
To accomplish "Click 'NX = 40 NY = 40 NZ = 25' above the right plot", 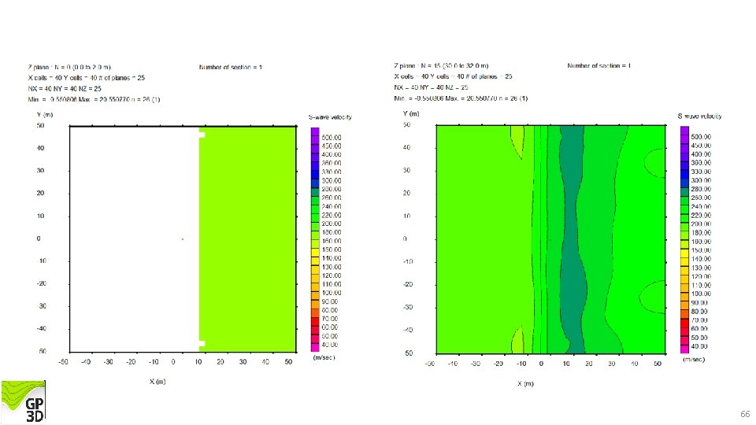I will [x=431, y=87].
